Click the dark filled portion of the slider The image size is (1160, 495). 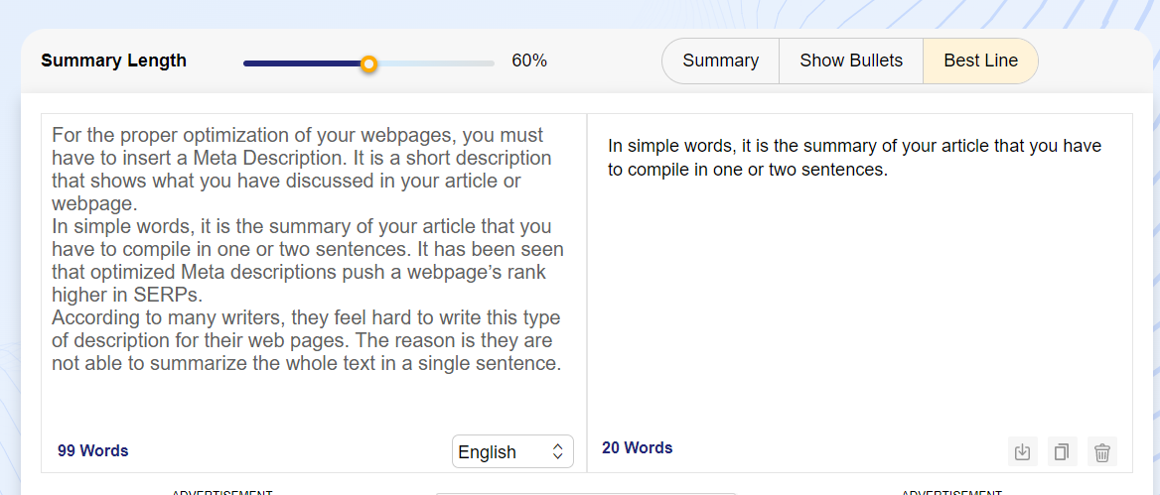click(x=298, y=63)
